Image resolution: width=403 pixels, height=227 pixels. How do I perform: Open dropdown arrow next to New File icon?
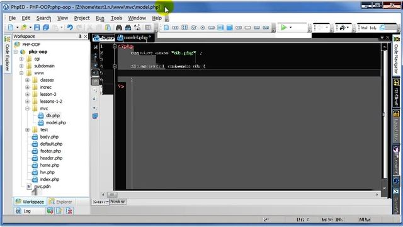pos(17,28)
